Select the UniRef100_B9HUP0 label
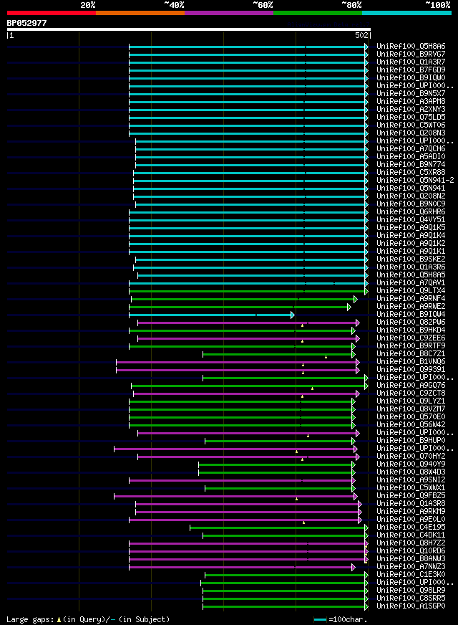458x625 pixels. (x=411, y=441)
